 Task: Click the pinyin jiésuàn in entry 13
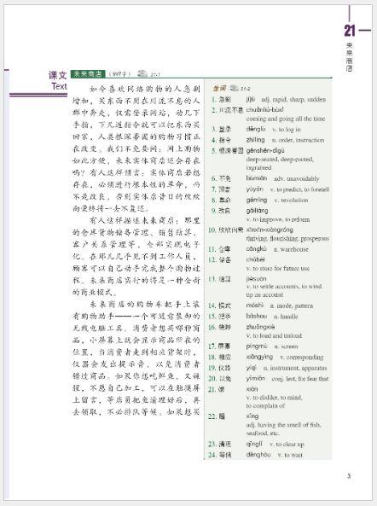256,278
